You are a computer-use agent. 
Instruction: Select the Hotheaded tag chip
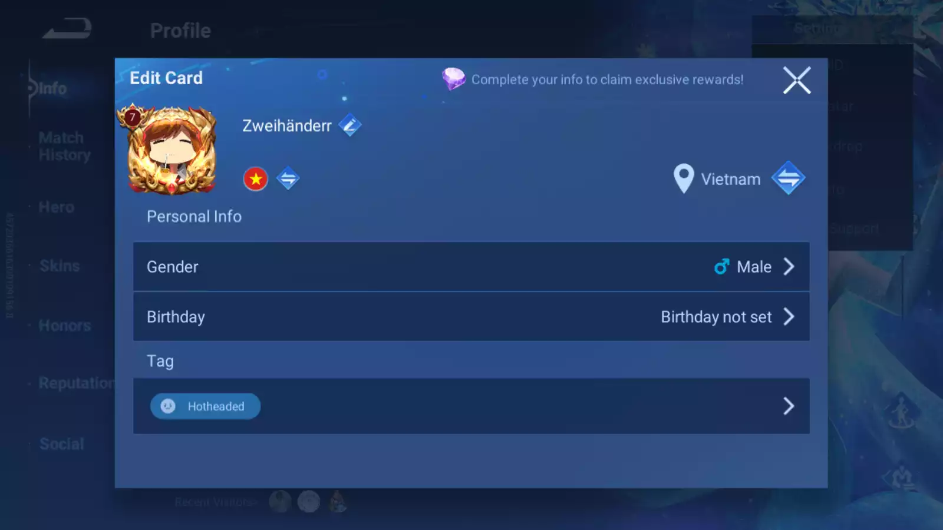[x=205, y=406]
